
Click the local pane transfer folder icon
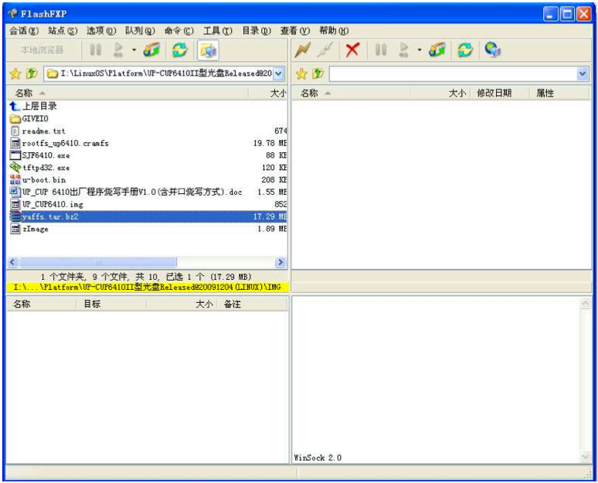151,49
